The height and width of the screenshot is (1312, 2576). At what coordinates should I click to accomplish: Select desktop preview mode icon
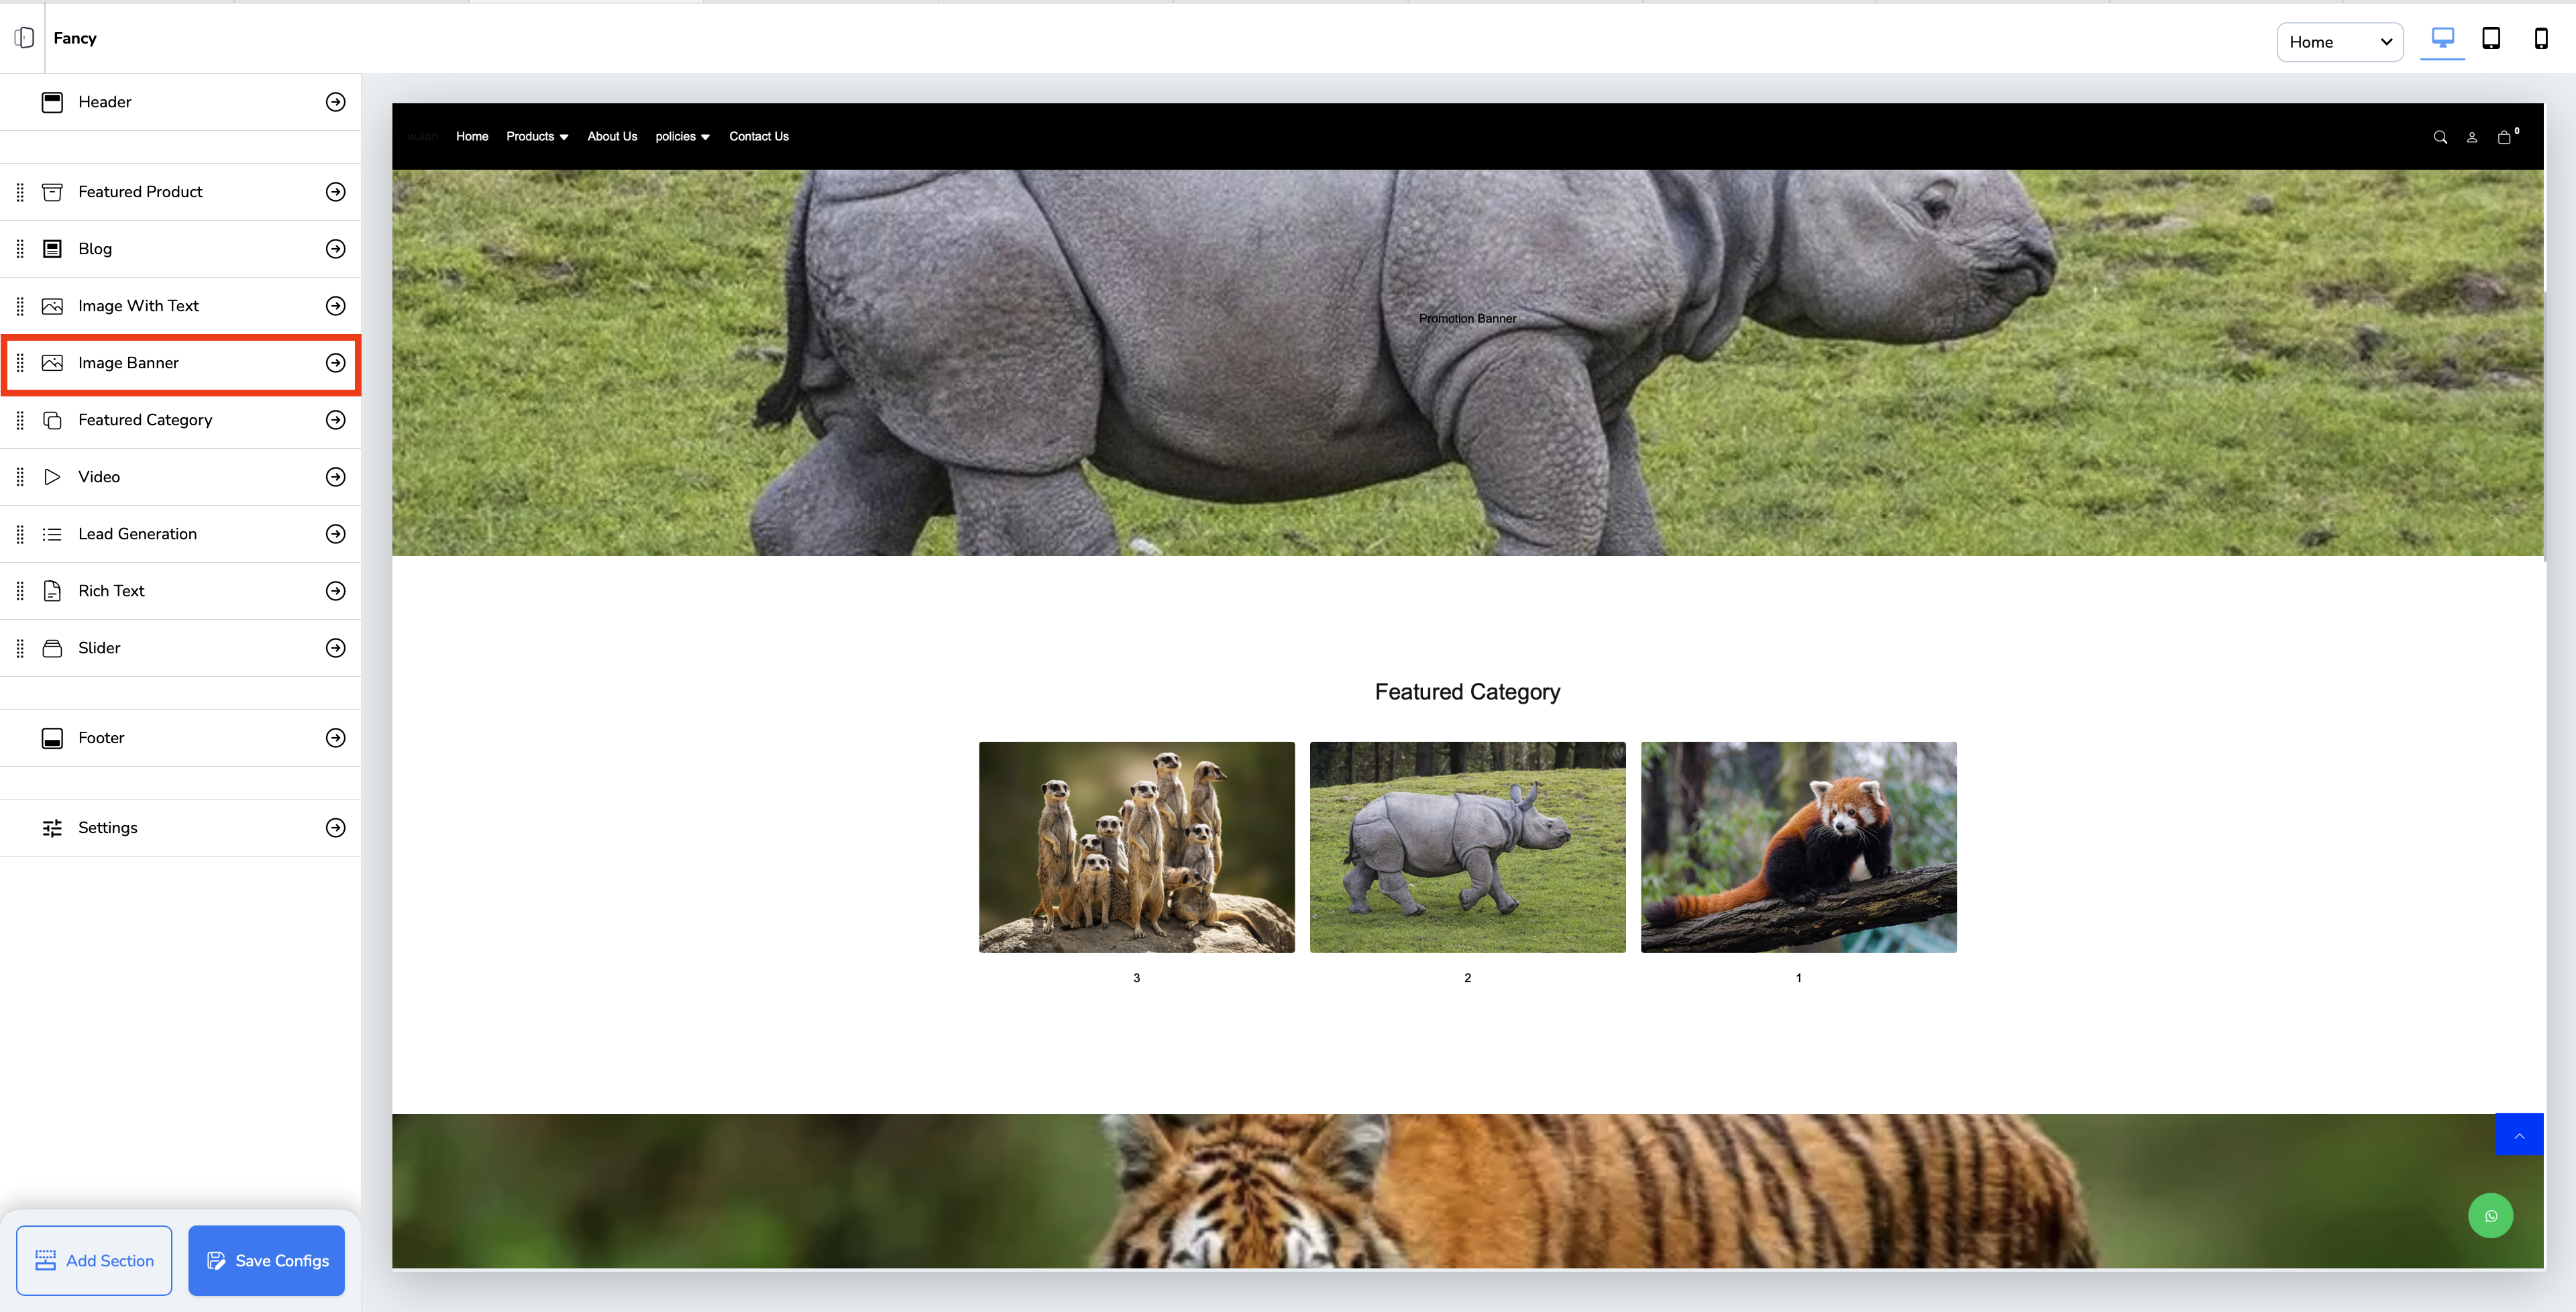click(2442, 38)
